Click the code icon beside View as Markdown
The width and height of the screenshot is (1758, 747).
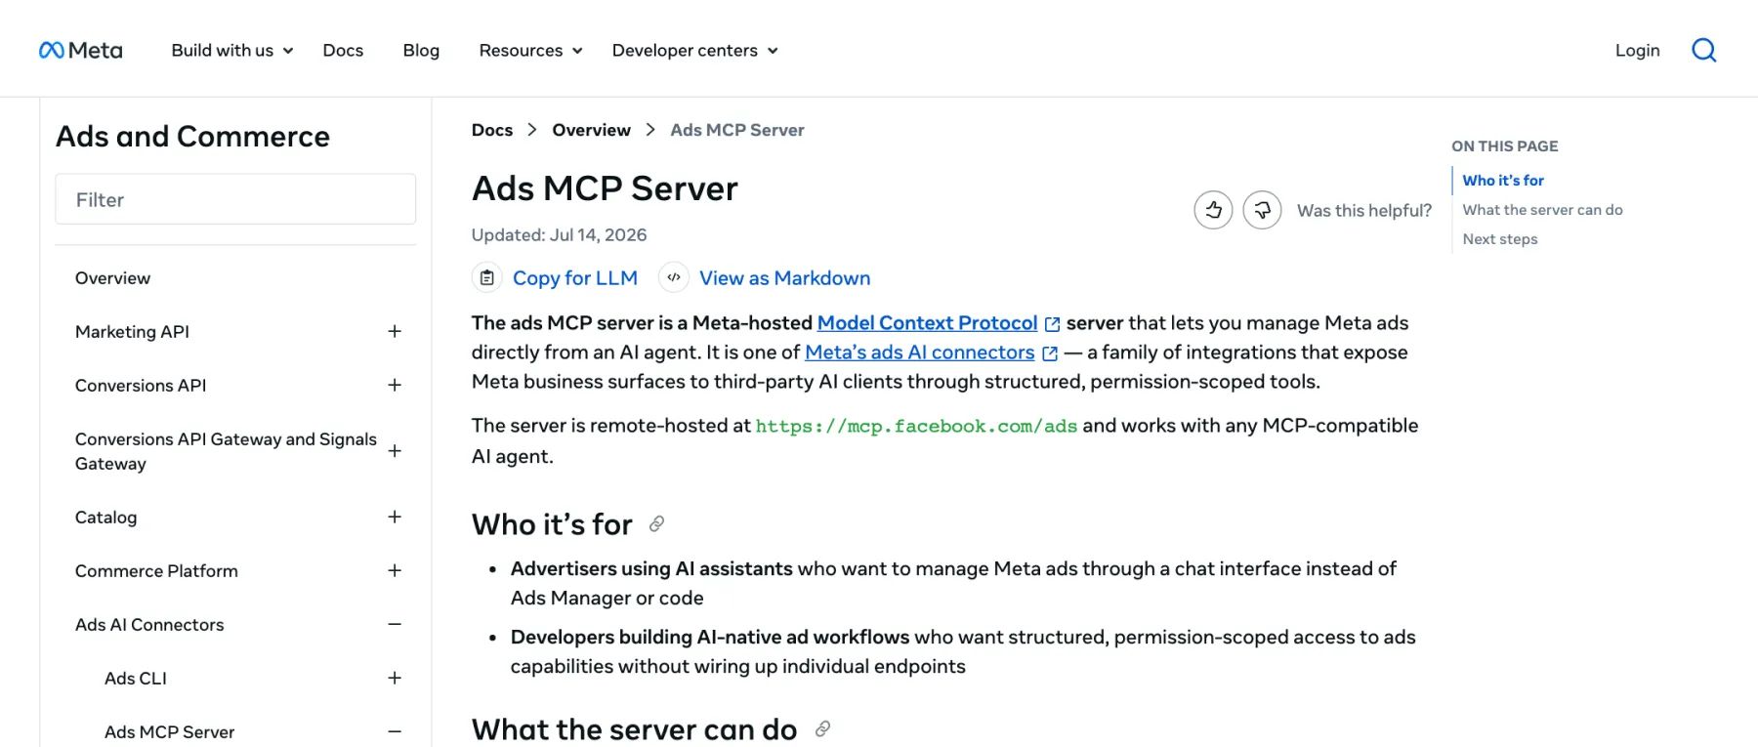click(673, 278)
